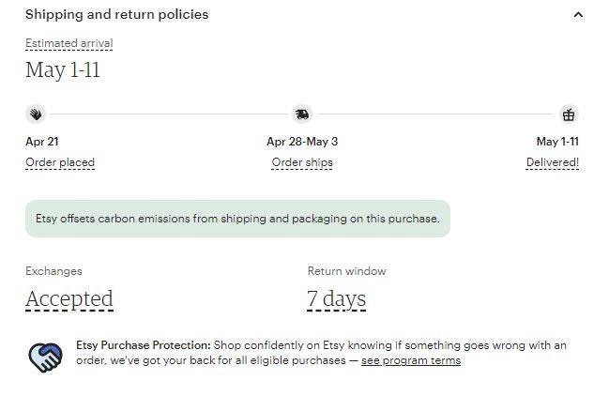
Task: Open the 'see program terms' link
Action: pos(411,360)
